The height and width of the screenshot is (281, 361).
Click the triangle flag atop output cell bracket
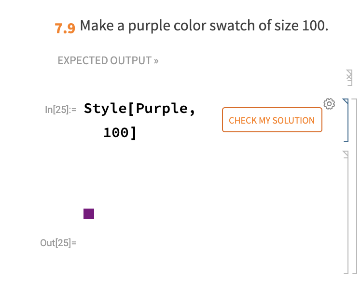click(346, 154)
